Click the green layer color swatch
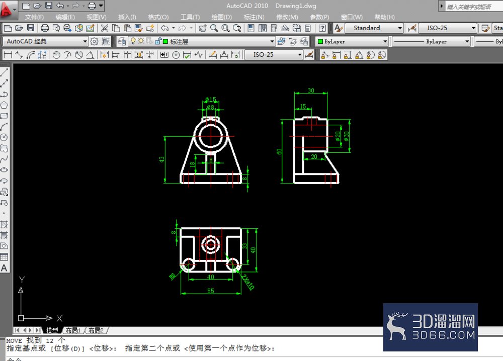 (165, 41)
